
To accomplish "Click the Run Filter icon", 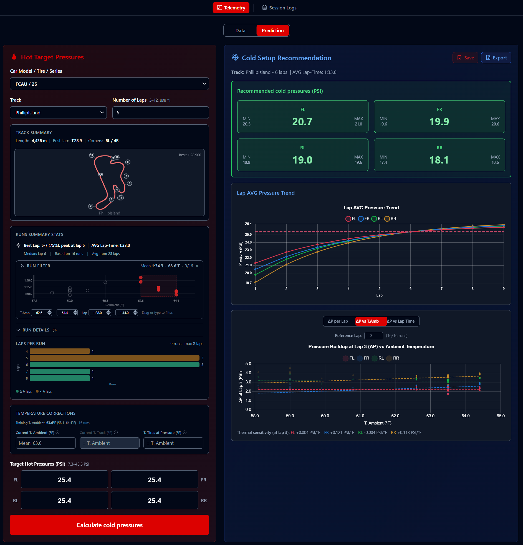I will tap(22, 266).
